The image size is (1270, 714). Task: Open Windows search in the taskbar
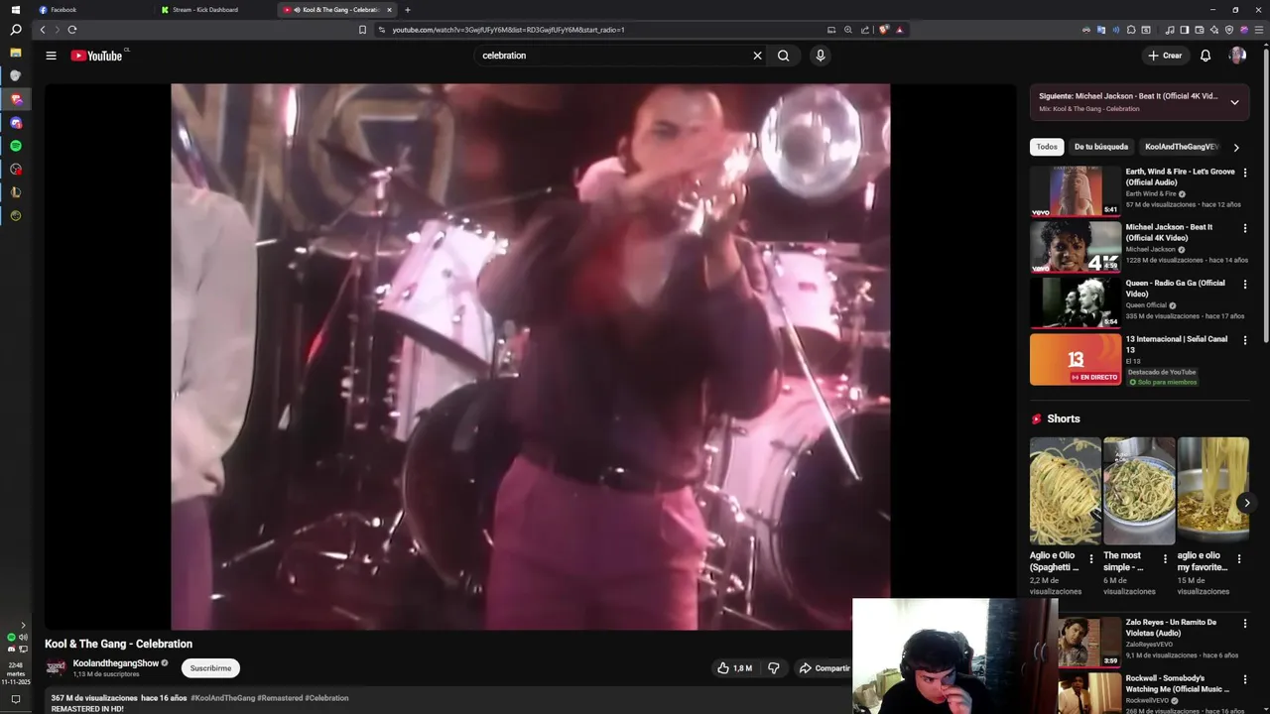click(16, 30)
